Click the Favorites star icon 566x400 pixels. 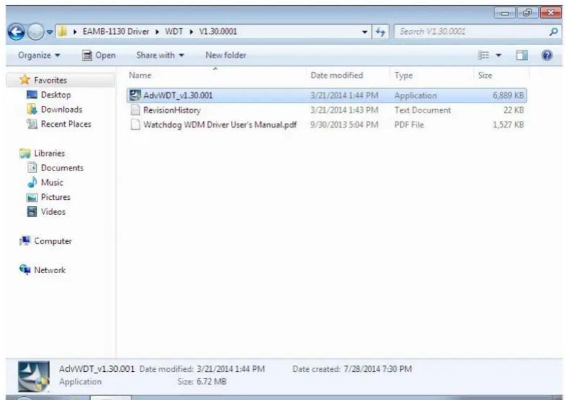pos(25,79)
